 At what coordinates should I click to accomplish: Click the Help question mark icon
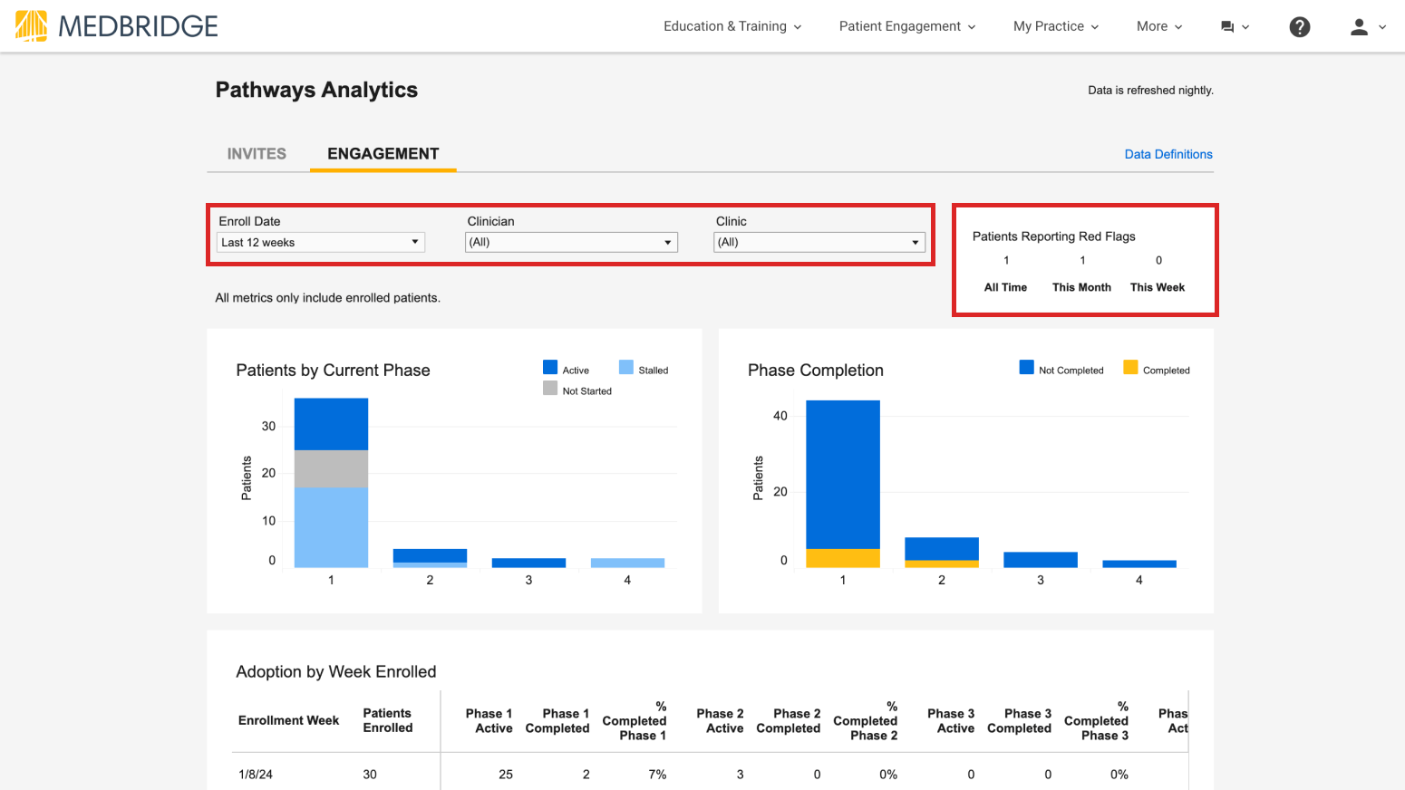click(x=1300, y=26)
